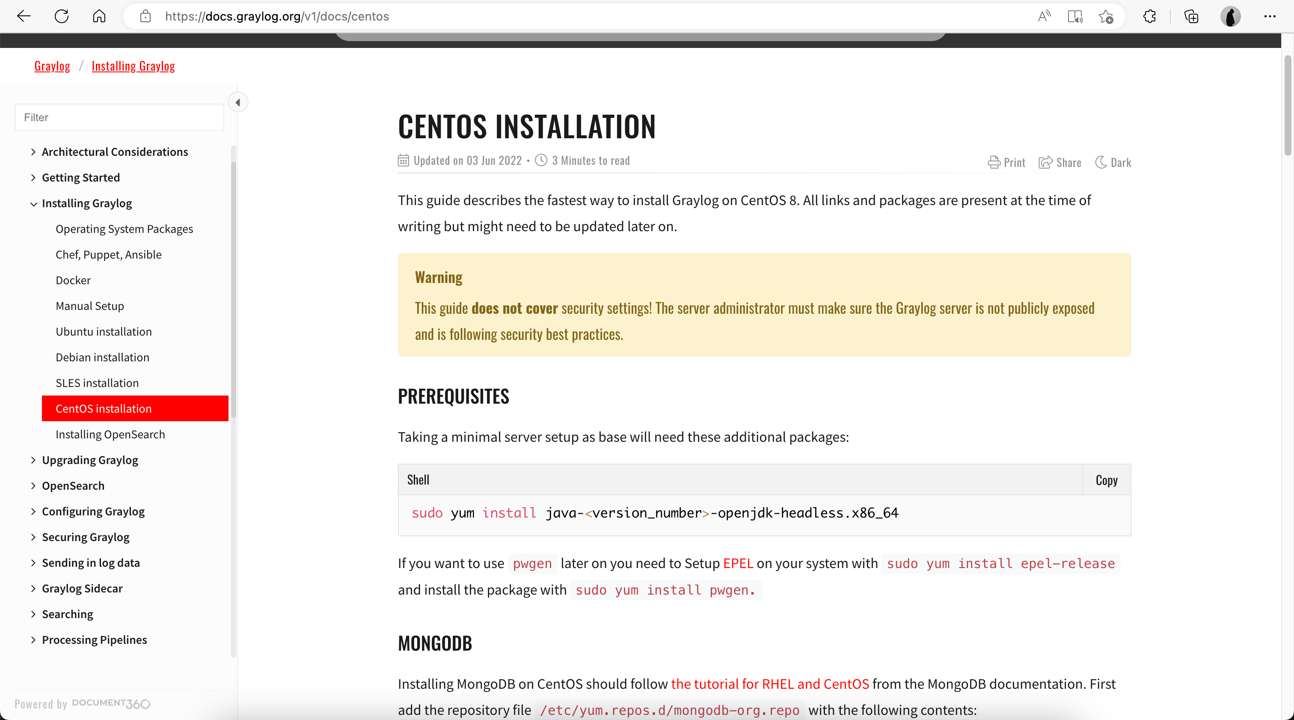This screenshot has height=720, width=1294.
Task: Copy the Shell code block
Action: click(1106, 480)
